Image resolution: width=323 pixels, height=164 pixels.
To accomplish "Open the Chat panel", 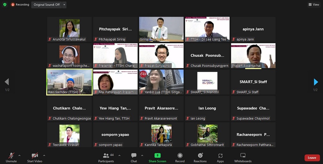I will [x=134, y=157].
